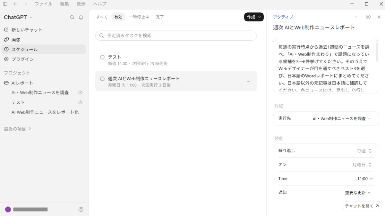
Task: Select 新しいチャット in sidebar
Action: coord(44,29)
